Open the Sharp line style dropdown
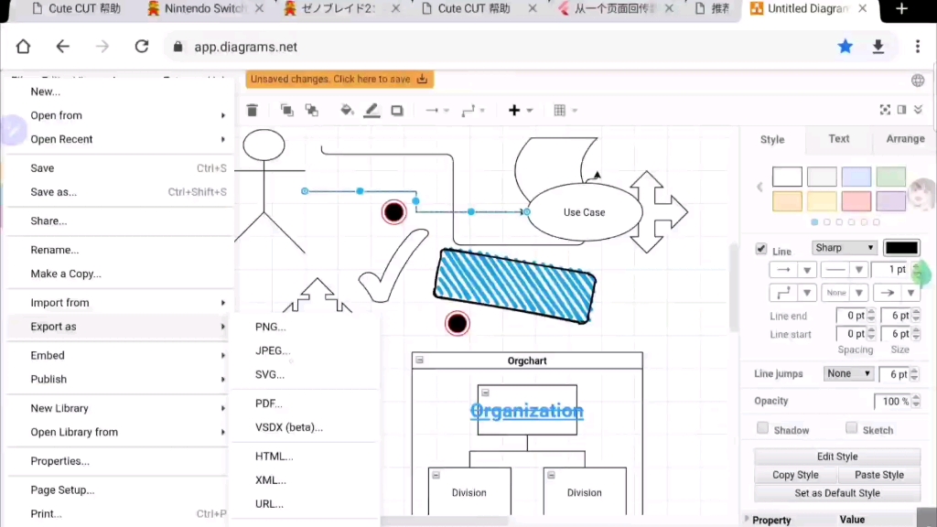937x527 pixels. point(844,247)
